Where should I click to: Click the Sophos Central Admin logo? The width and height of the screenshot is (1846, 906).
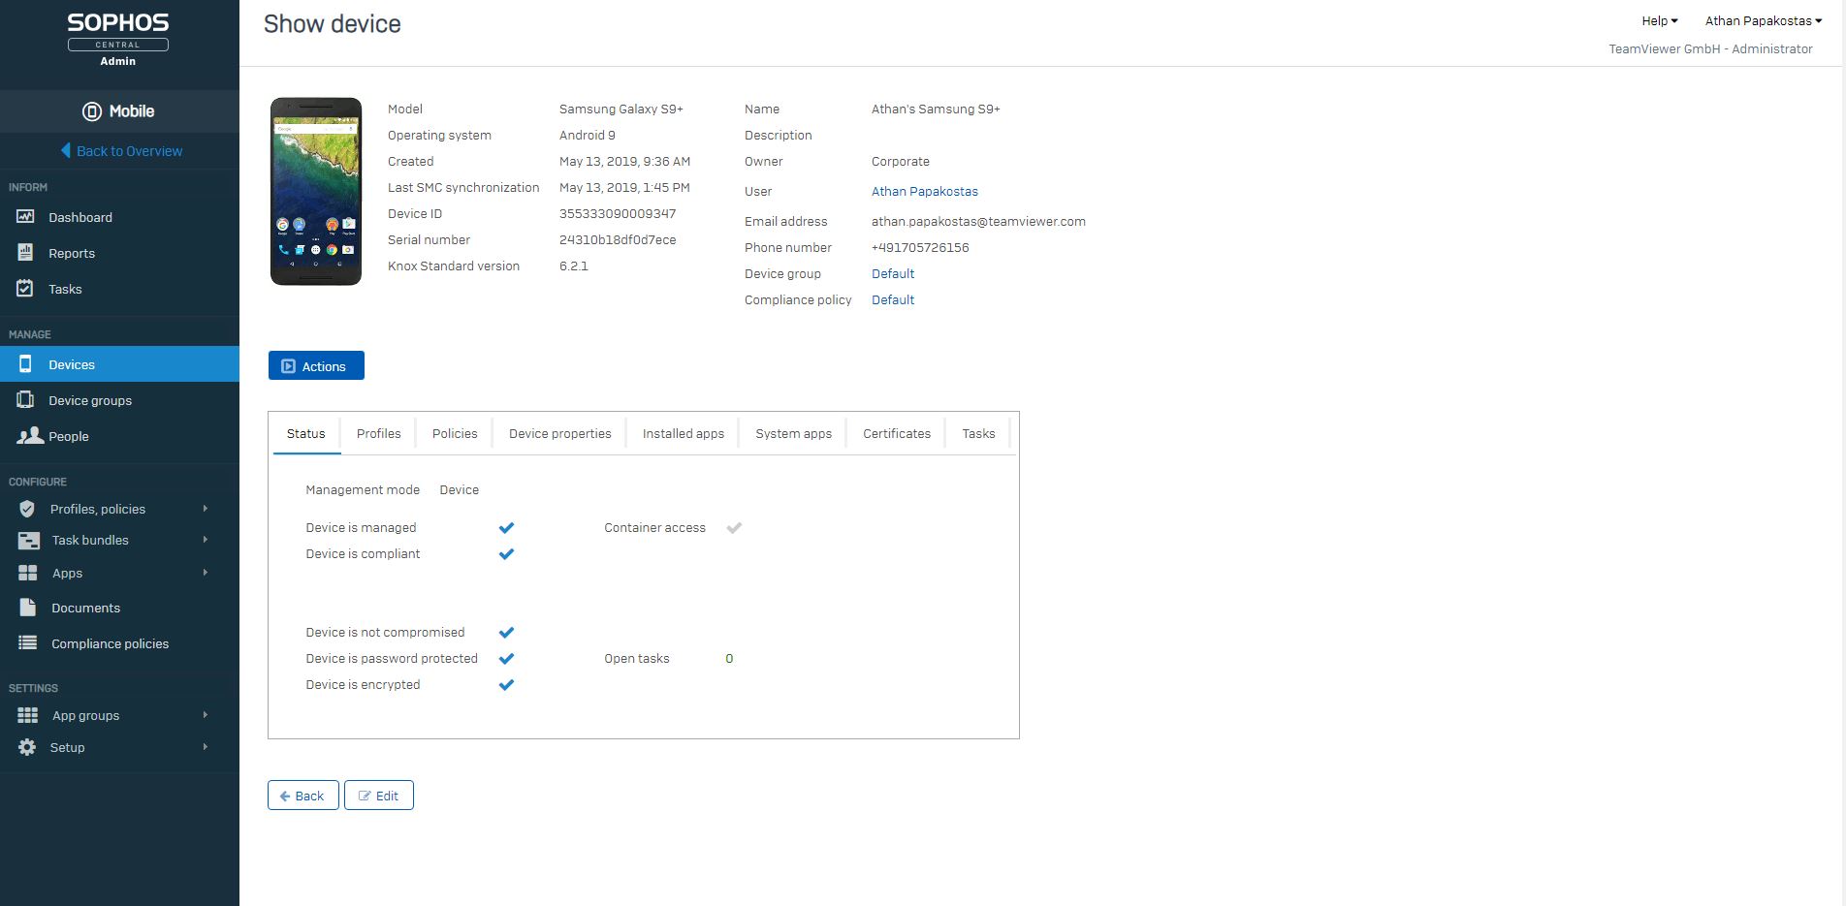coord(118,39)
